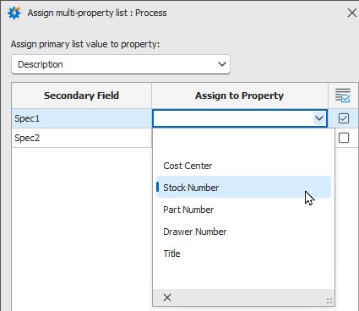The width and height of the screenshot is (359, 311).
Task: Click inside the Spec1 property text field
Action: click(233, 118)
